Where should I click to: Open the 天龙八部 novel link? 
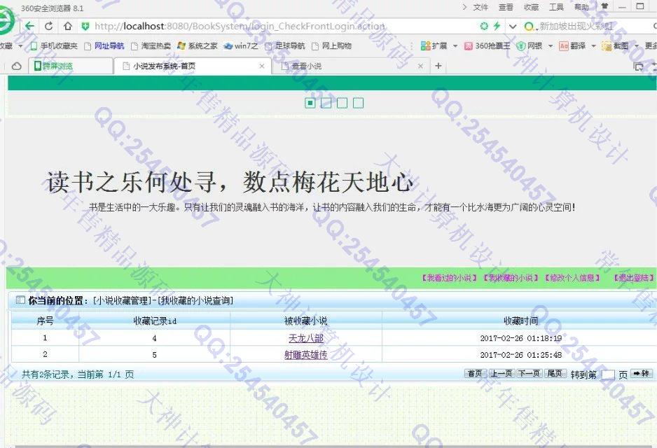click(305, 337)
